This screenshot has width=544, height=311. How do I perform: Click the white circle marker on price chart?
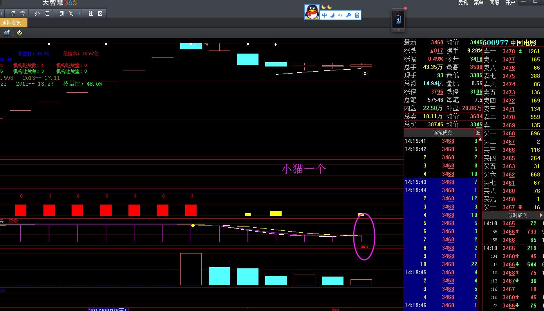(365, 74)
